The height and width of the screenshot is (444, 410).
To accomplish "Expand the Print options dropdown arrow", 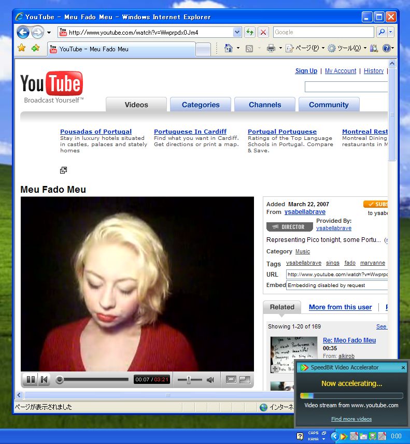I will (280, 48).
